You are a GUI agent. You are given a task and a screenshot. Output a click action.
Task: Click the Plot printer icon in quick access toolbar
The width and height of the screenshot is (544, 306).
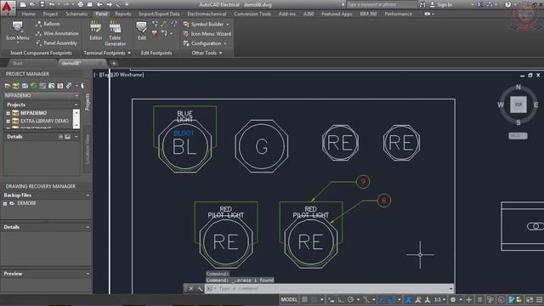pos(80,4)
